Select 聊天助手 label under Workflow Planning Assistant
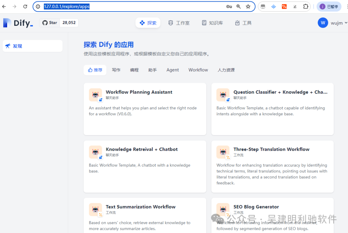Image resolution: width=348 pixels, height=233 pixels. [112, 98]
